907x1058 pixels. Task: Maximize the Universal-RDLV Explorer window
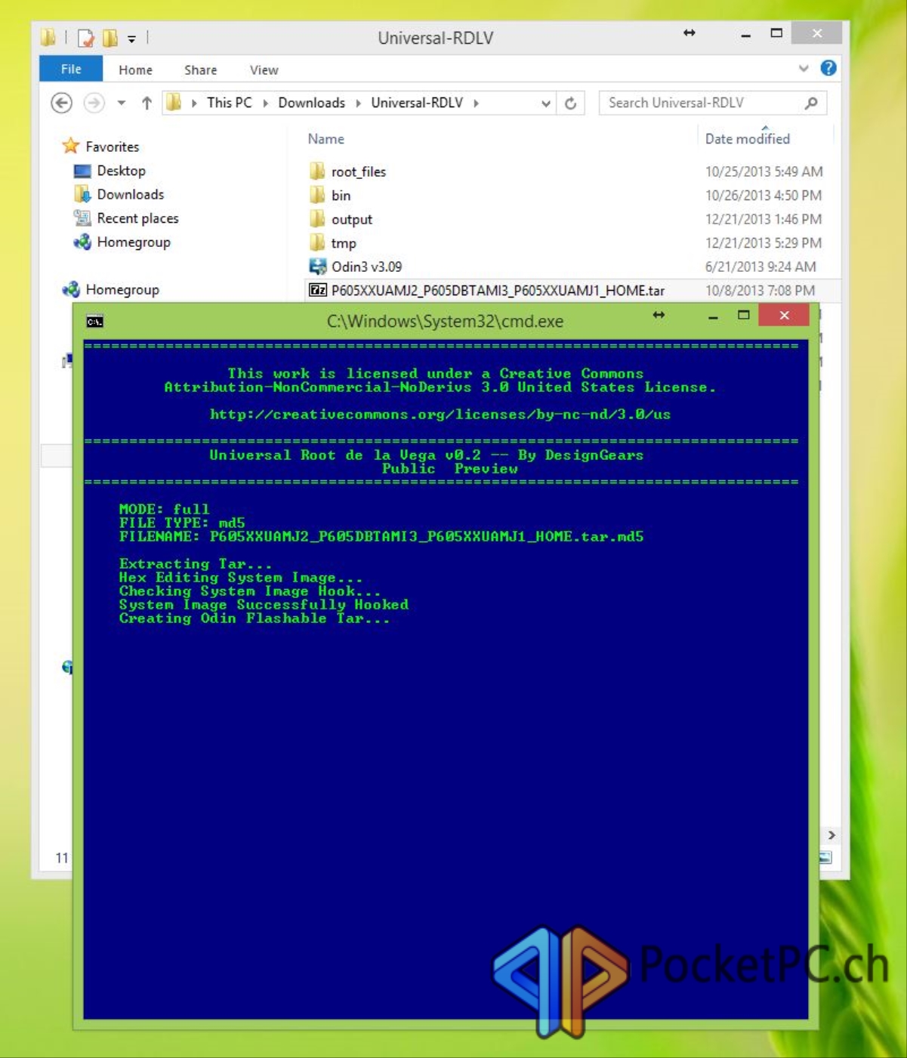point(776,33)
